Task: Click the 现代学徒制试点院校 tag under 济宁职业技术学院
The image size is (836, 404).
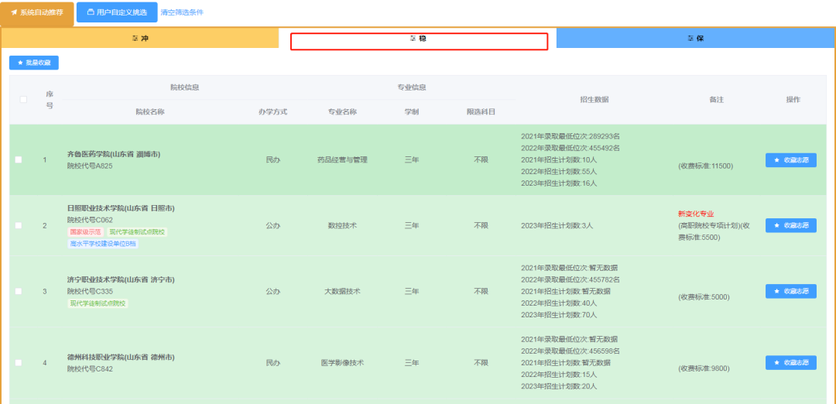Action: point(98,303)
